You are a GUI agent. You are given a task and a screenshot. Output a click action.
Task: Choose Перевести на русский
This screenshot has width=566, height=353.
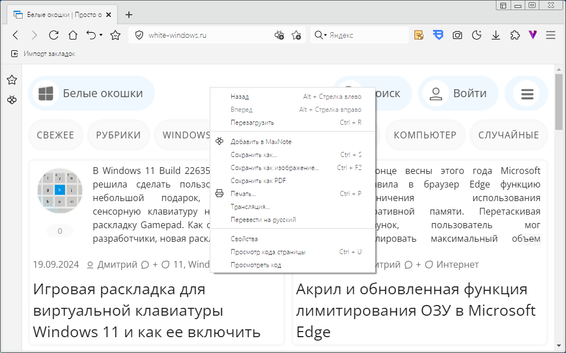(x=293, y=220)
